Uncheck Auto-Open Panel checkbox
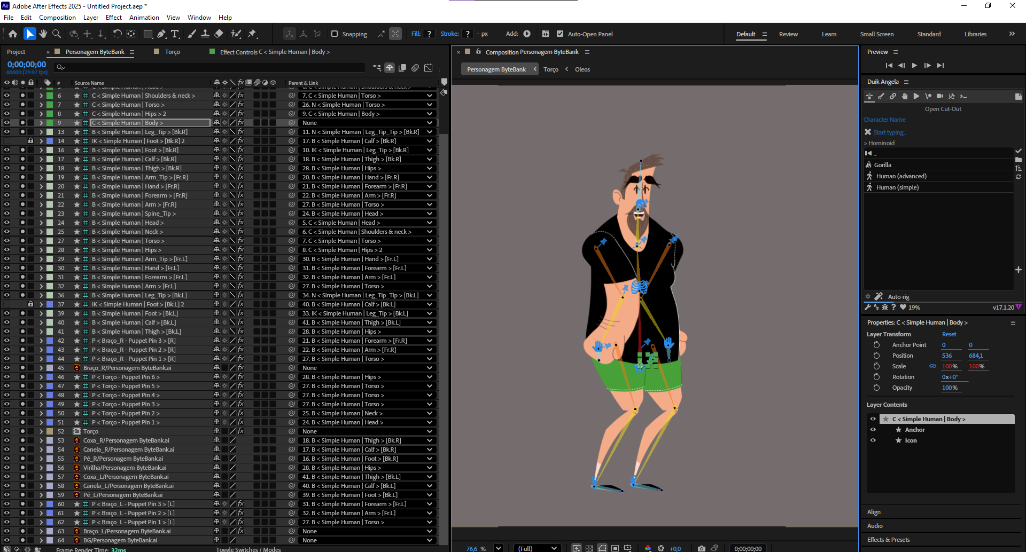Image resolution: width=1026 pixels, height=552 pixels. [x=560, y=34]
